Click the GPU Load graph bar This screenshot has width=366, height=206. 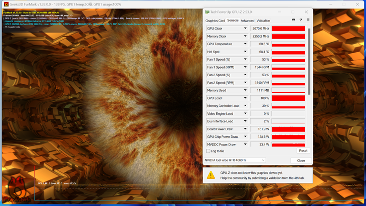288,98
